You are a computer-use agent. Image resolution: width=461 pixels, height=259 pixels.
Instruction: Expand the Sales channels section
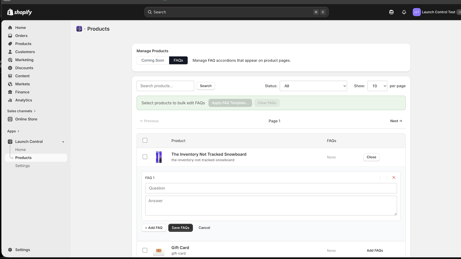coord(21,111)
